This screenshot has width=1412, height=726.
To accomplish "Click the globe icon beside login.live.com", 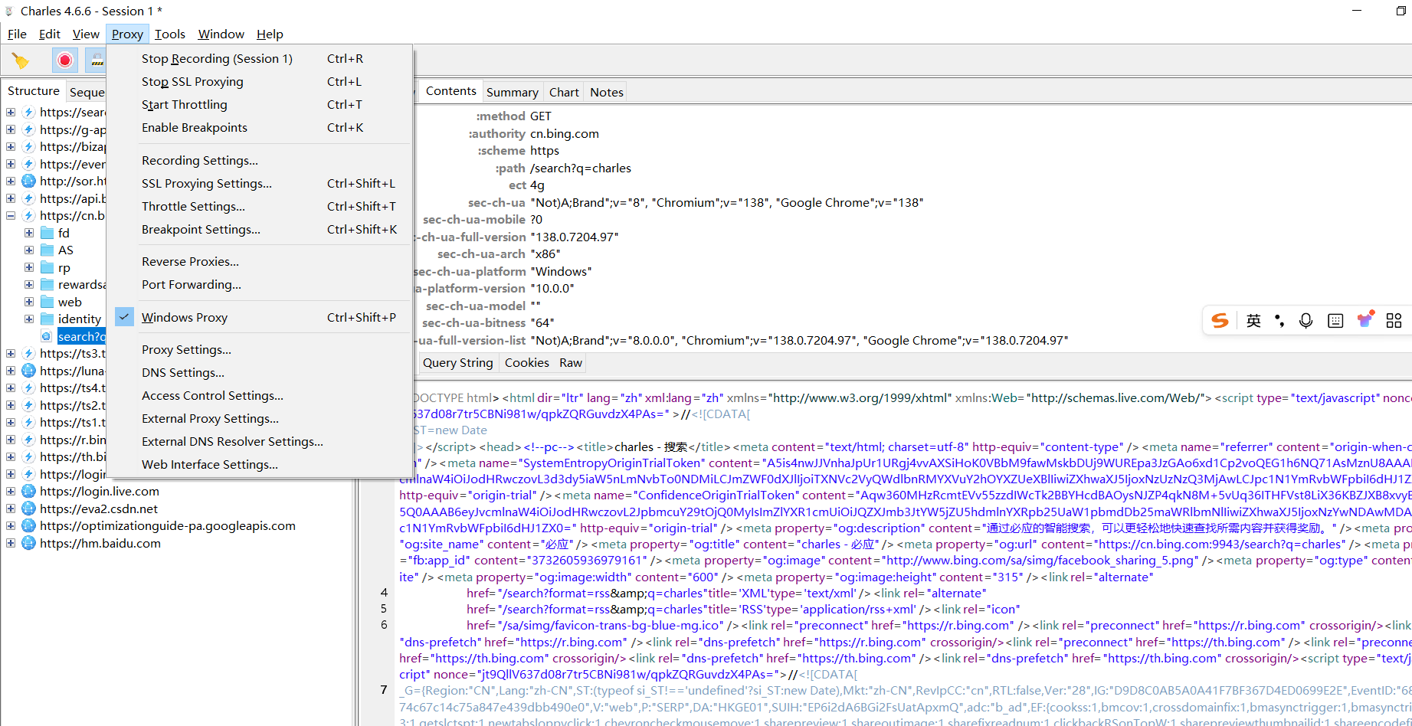I will [29, 492].
